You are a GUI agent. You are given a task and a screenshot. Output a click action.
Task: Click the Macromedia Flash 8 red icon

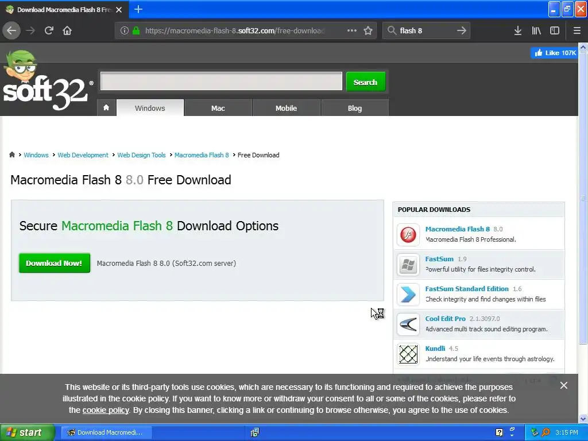coord(408,235)
